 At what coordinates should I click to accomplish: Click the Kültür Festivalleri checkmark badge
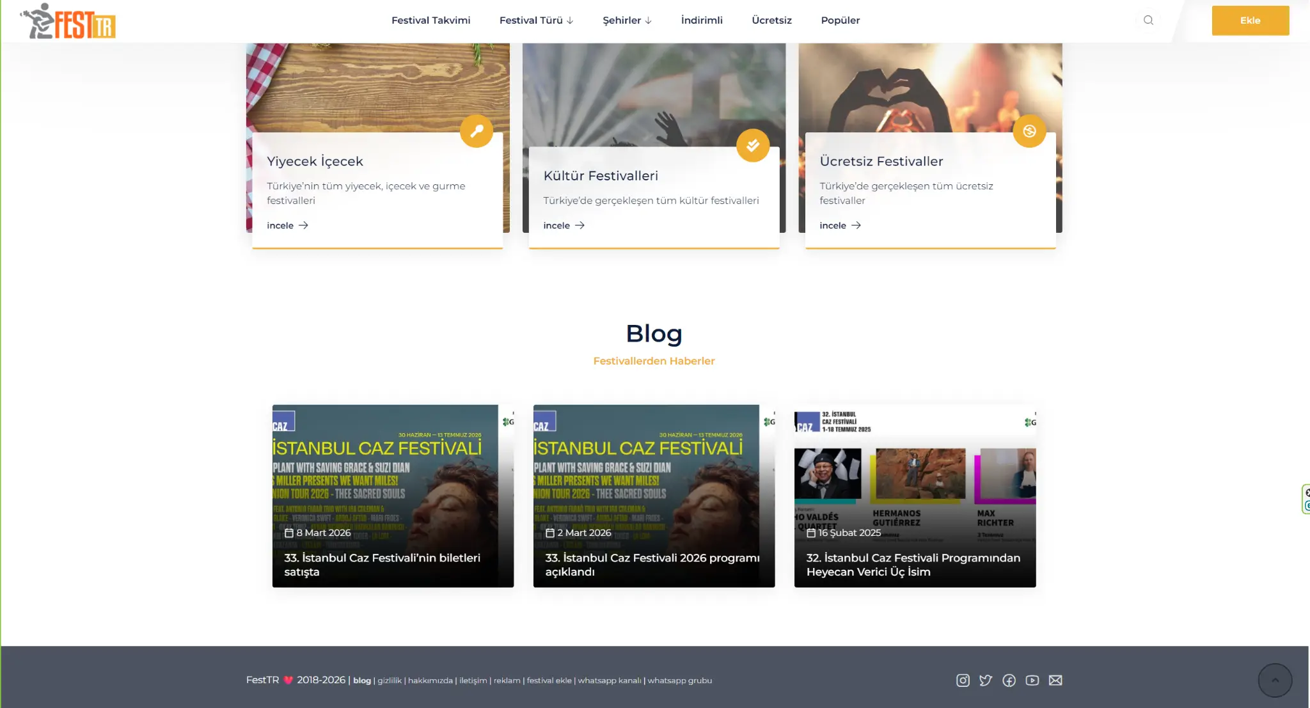[753, 145]
